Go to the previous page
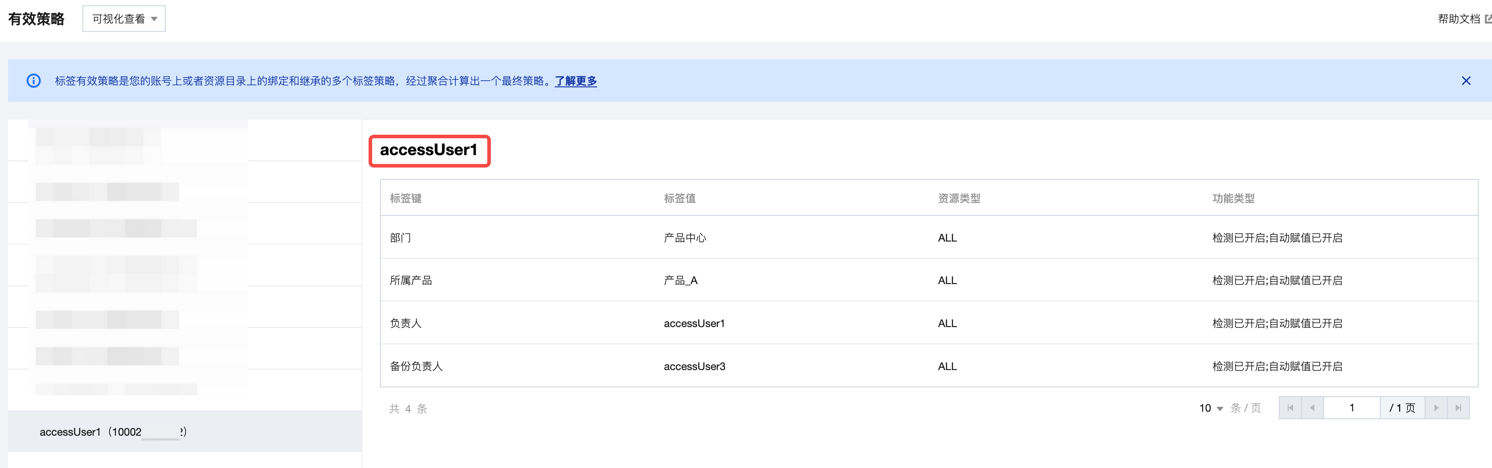This screenshot has width=1492, height=468. coord(1312,408)
